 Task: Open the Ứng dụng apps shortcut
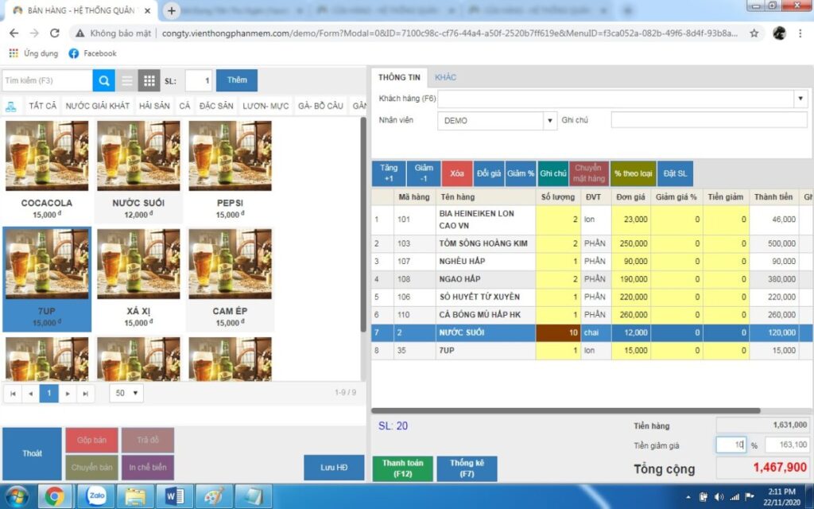[x=33, y=53]
